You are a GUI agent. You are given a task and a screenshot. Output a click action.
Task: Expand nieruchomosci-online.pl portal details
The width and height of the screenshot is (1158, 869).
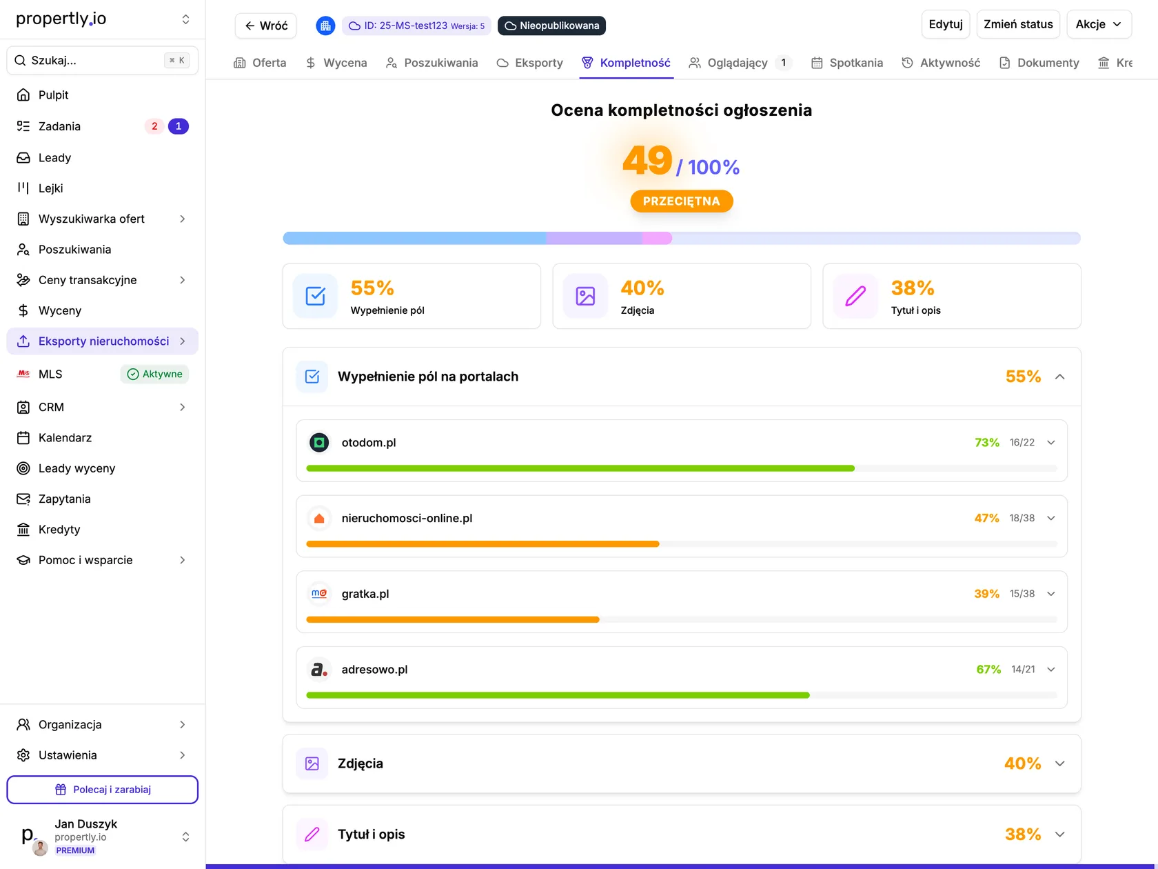[x=1051, y=518]
